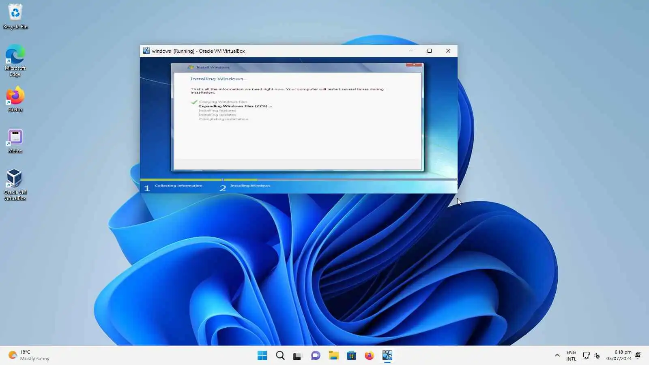This screenshot has height=365, width=649.
Task: Open the Recycle Bin desktop icon
Action: [x=15, y=16]
